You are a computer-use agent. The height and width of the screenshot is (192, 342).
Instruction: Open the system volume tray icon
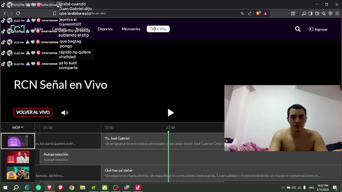tap(294, 187)
